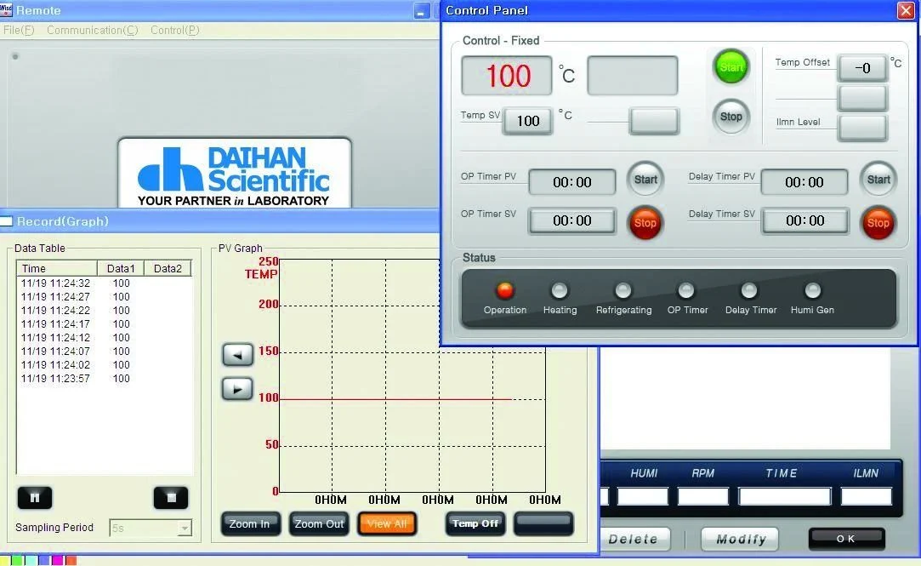
Task: Click the Data2 column header
Action: pos(168,269)
